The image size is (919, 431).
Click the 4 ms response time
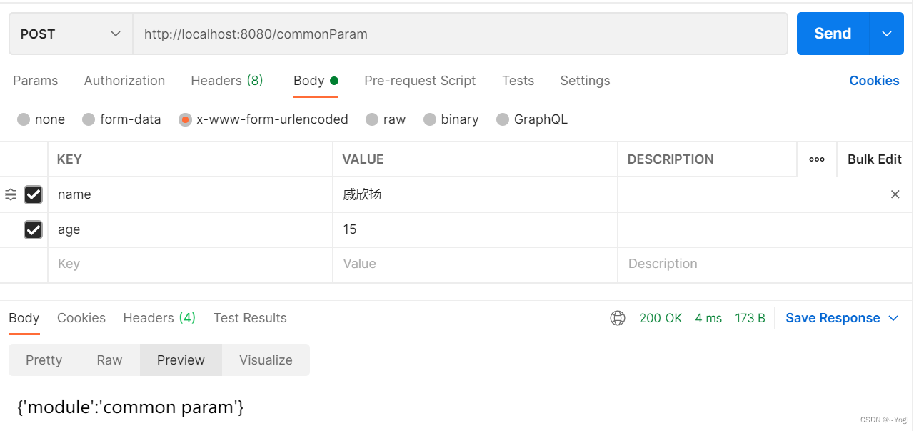click(708, 318)
